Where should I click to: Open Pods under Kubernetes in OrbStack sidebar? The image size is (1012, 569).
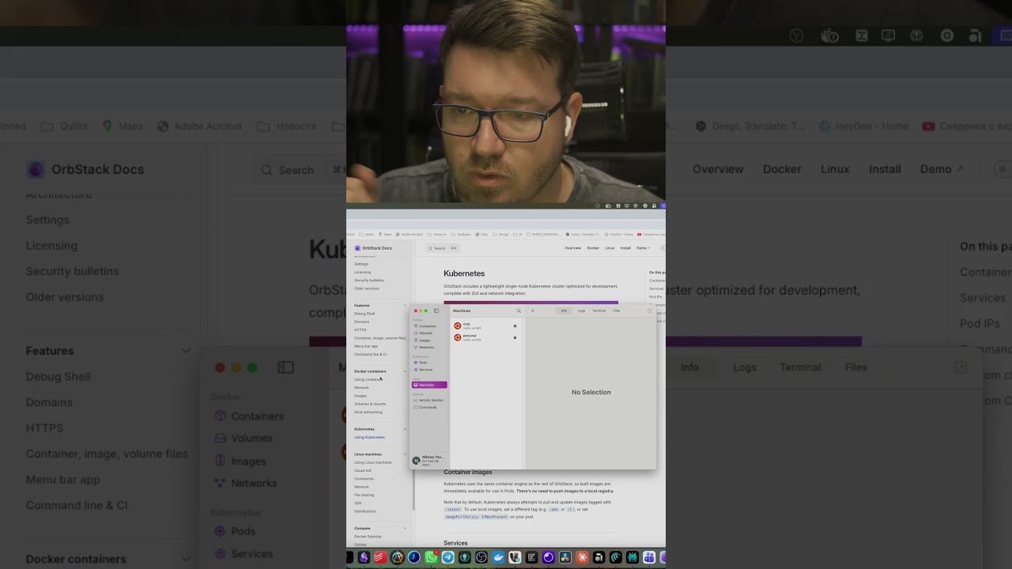423,363
